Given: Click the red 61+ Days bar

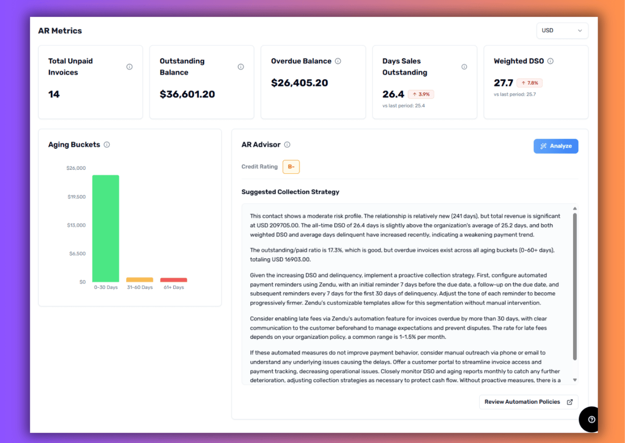Looking at the screenshot, I should (174, 280).
